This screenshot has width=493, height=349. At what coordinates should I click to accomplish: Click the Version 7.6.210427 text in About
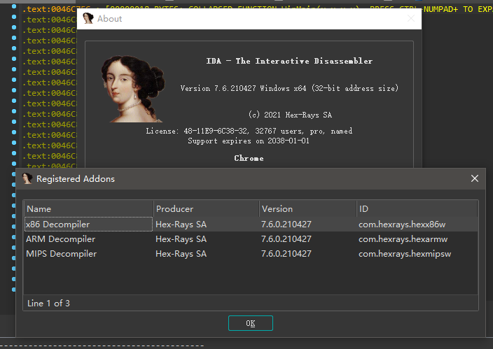[x=289, y=88]
